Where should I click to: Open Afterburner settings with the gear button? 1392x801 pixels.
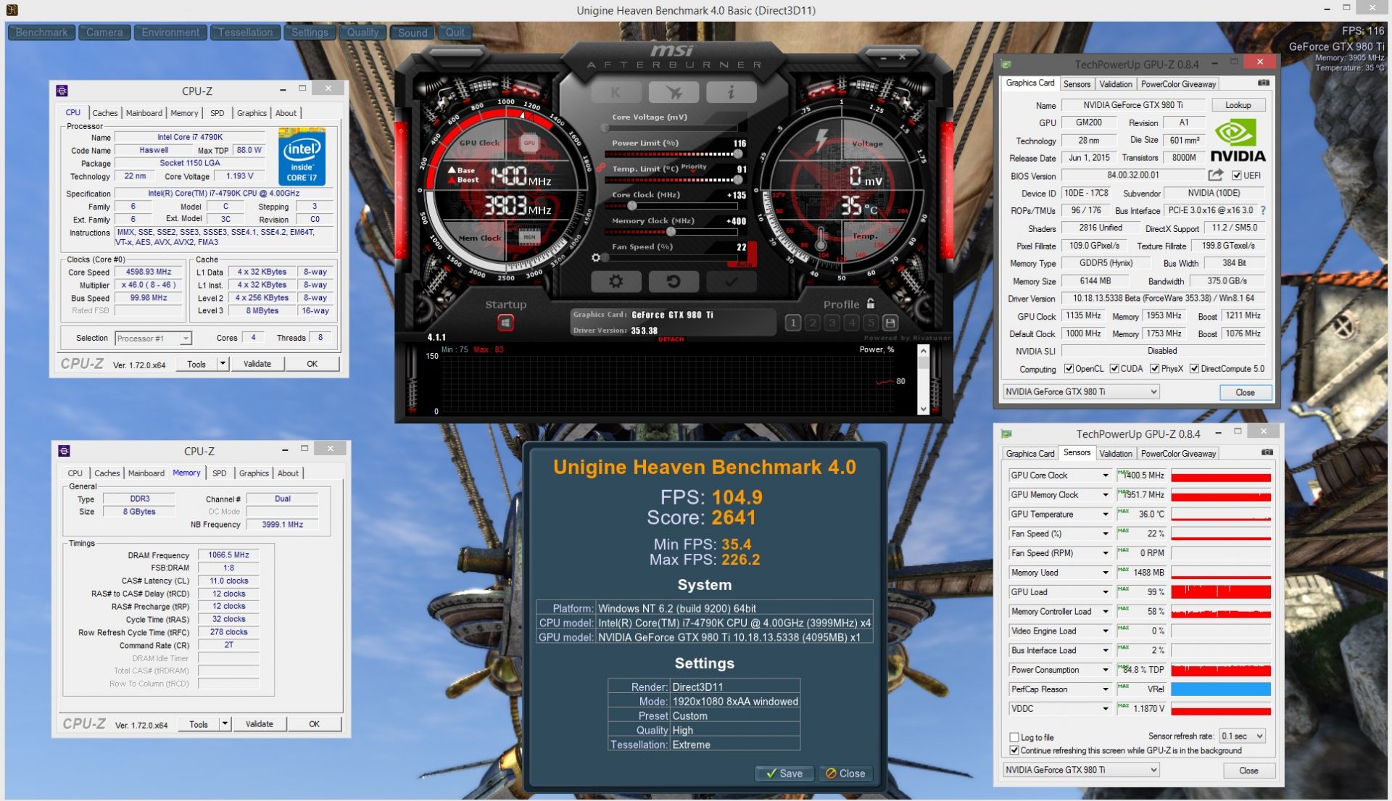tap(616, 281)
